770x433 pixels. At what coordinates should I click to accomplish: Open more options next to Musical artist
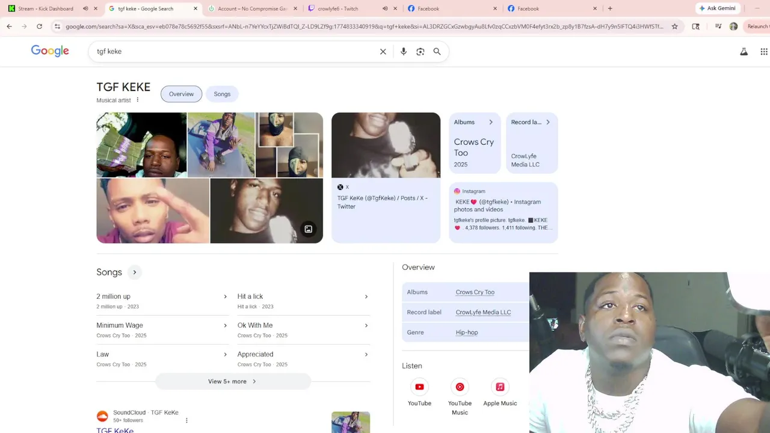137,100
